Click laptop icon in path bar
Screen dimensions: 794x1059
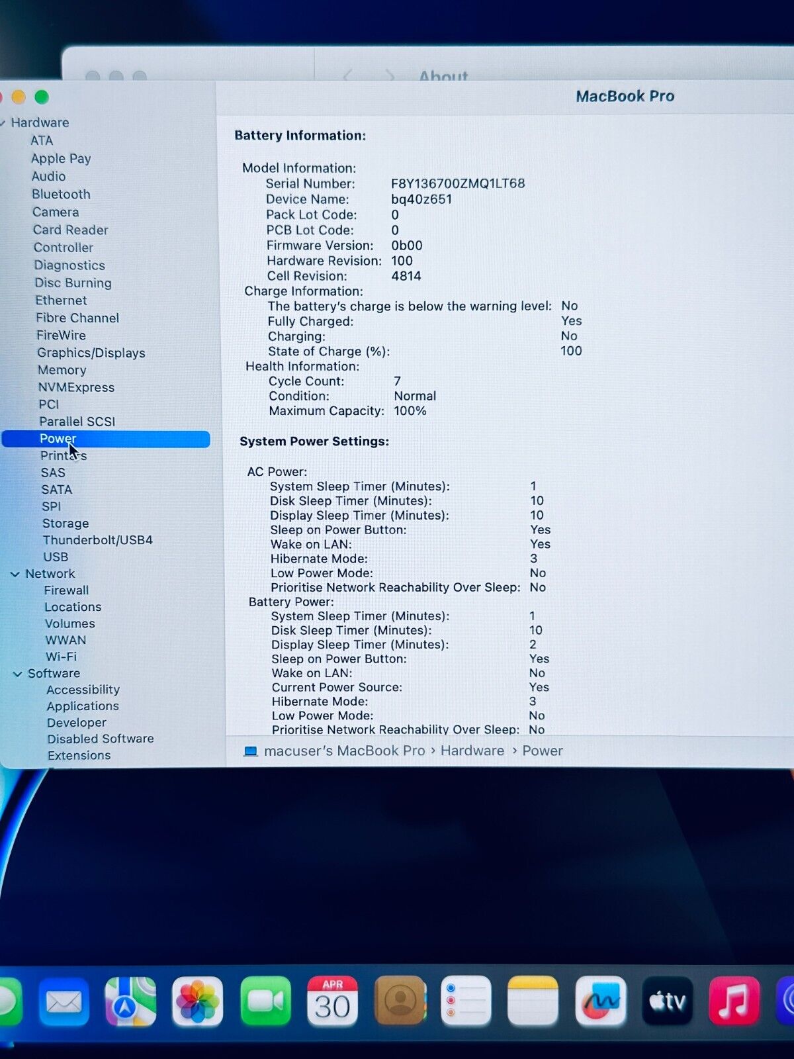click(x=250, y=751)
